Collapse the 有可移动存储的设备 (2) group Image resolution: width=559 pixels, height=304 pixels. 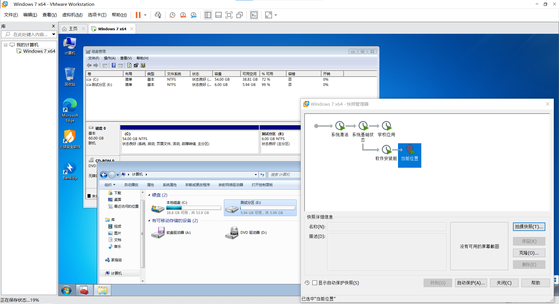pyautogui.click(x=149, y=221)
